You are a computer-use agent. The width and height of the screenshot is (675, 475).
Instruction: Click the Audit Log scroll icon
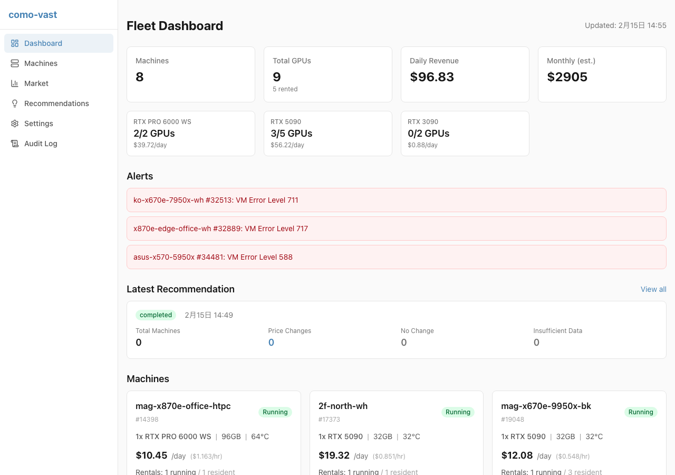[15, 144]
